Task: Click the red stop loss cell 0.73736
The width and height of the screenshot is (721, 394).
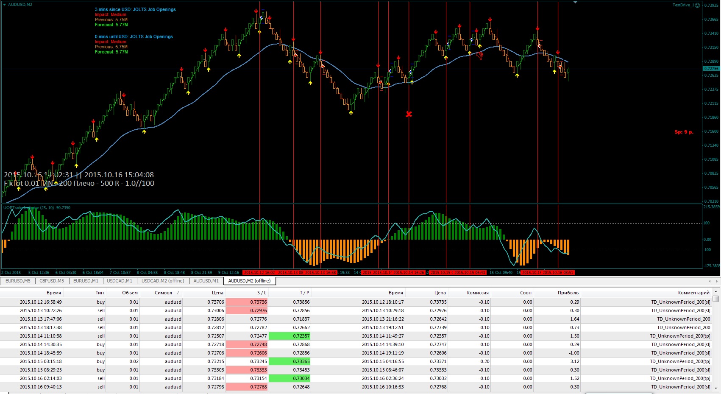Action: [247, 302]
